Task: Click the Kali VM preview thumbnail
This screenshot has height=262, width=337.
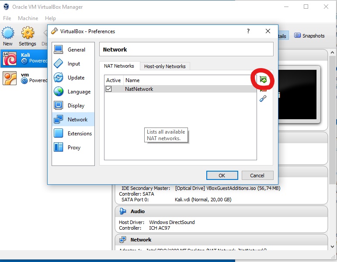Action: pos(298,94)
